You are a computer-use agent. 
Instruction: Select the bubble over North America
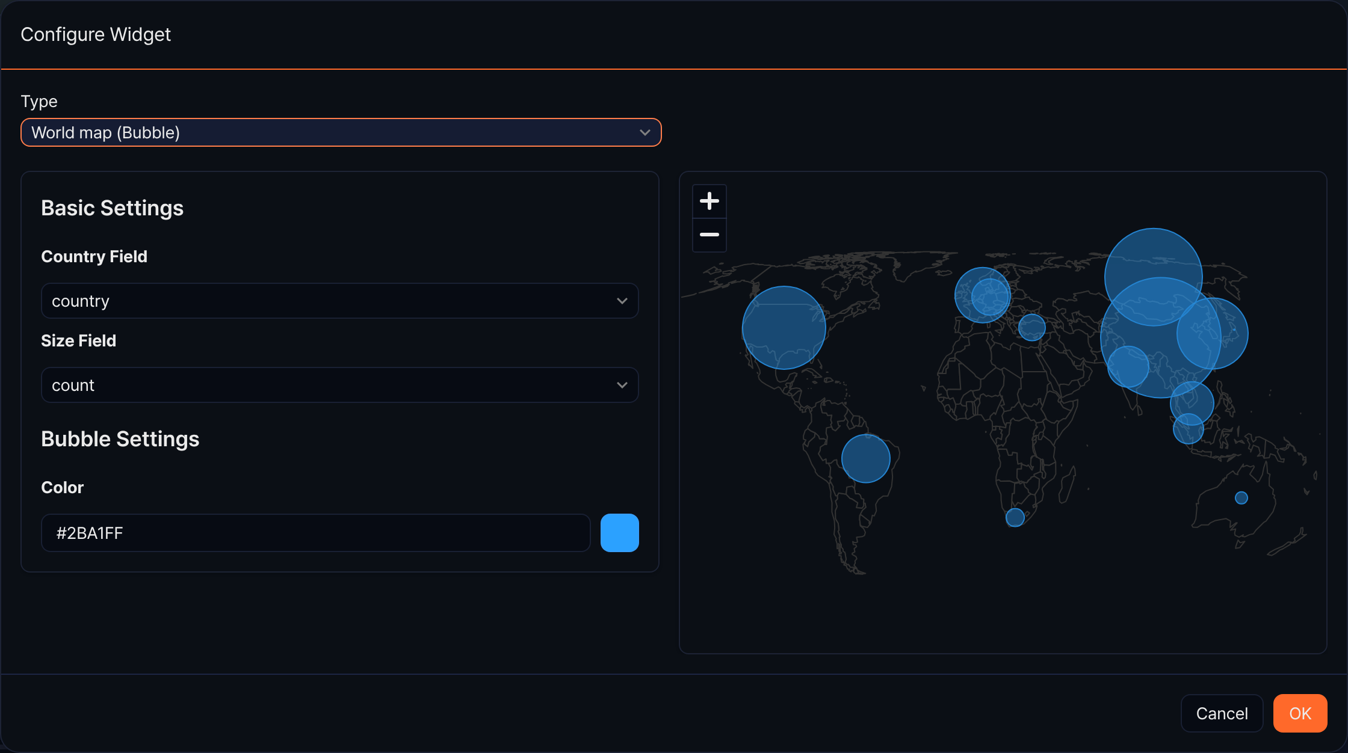tap(784, 328)
